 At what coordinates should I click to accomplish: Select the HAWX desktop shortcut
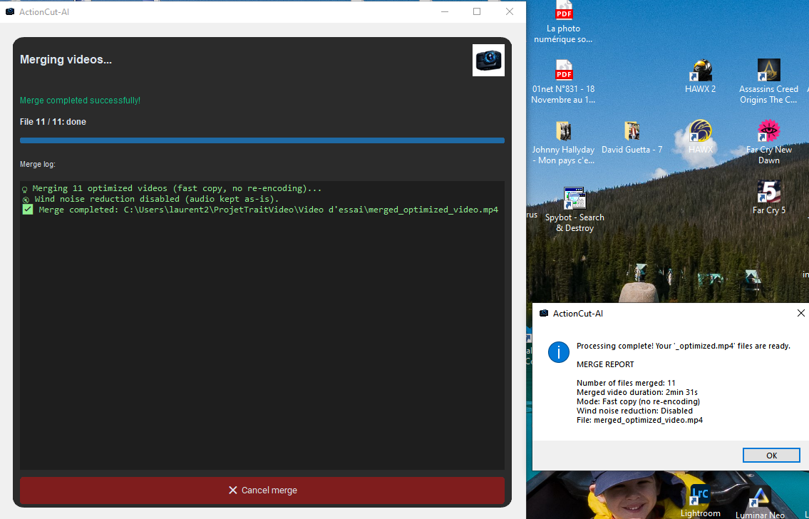[x=700, y=137]
